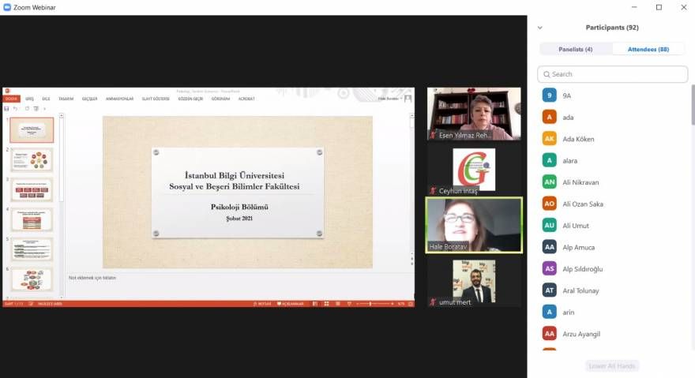
Task: Select slide 2 thumbnail
Action: point(32,159)
